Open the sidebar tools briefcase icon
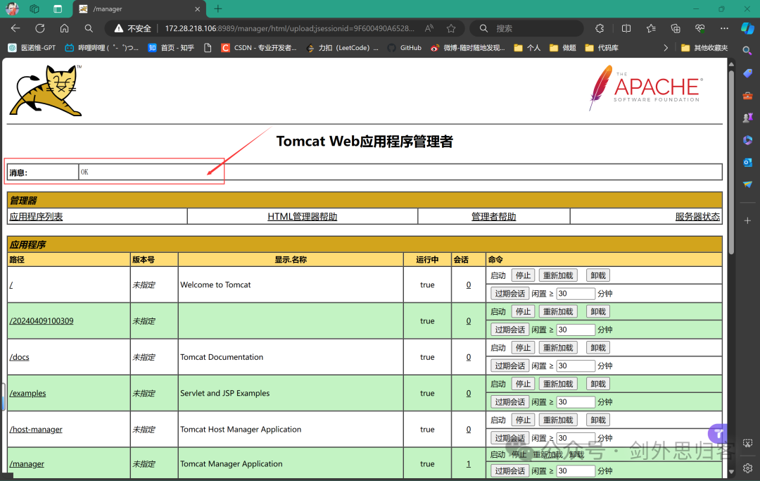 pyautogui.click(x=747, y=96)
